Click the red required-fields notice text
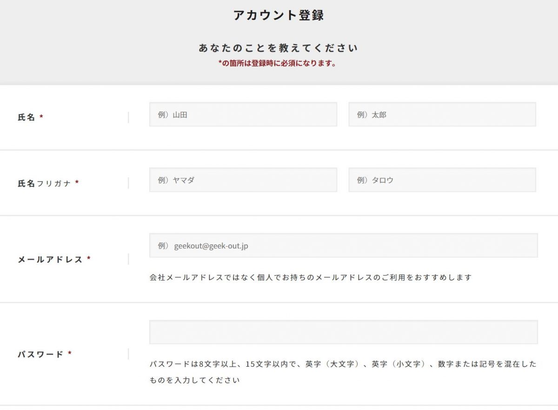Screen dimensions: 558x410 click(277, 64)
